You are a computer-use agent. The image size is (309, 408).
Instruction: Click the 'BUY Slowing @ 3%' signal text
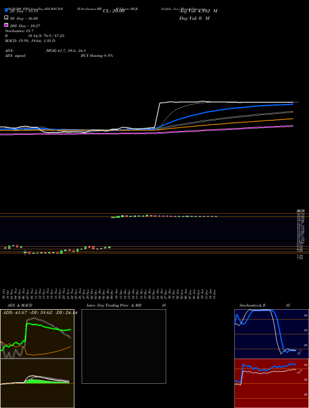click(x=97, y=56)
